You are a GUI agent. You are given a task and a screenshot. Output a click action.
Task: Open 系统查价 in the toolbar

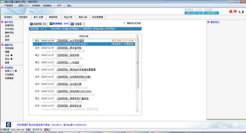(8, 17)
